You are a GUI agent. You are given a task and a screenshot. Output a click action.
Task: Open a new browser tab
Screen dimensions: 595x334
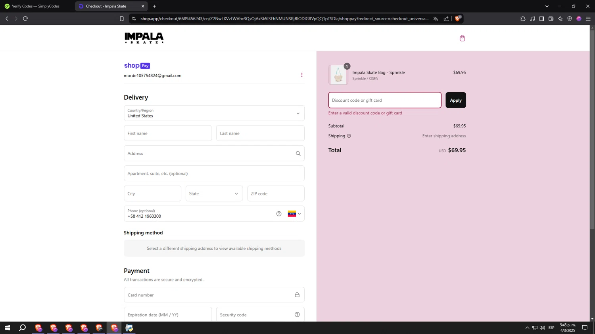[154, 6]
